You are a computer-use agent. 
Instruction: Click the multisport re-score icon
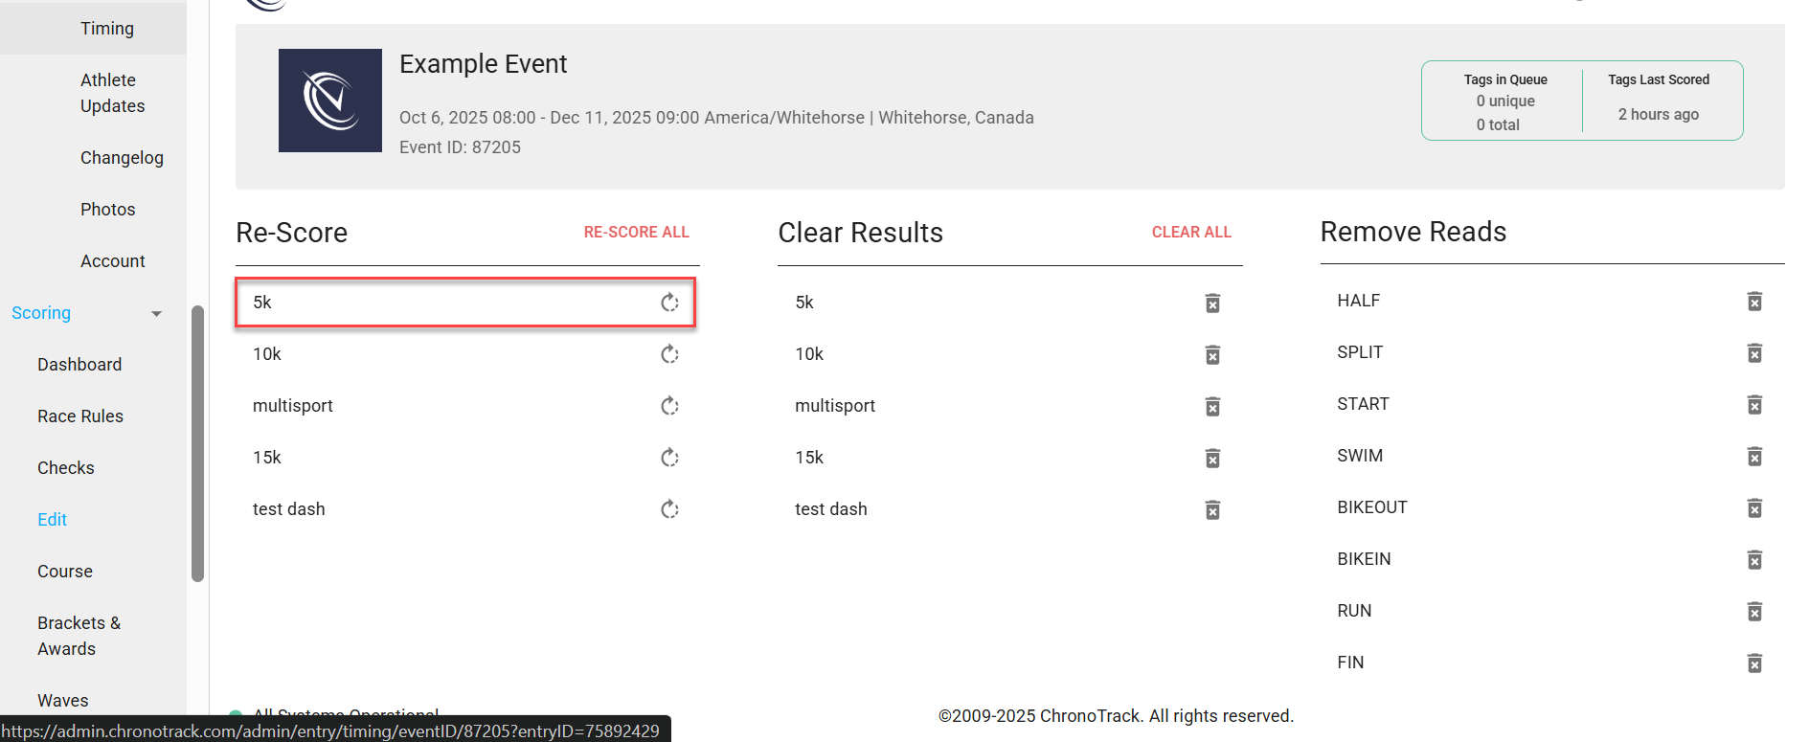(x=669, y=406)
